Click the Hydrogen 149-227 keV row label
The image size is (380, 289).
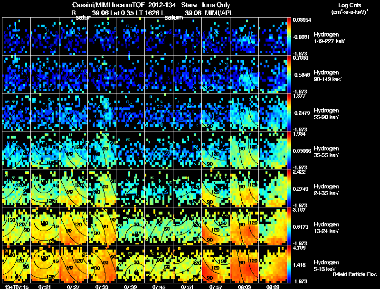coord(329,38)
